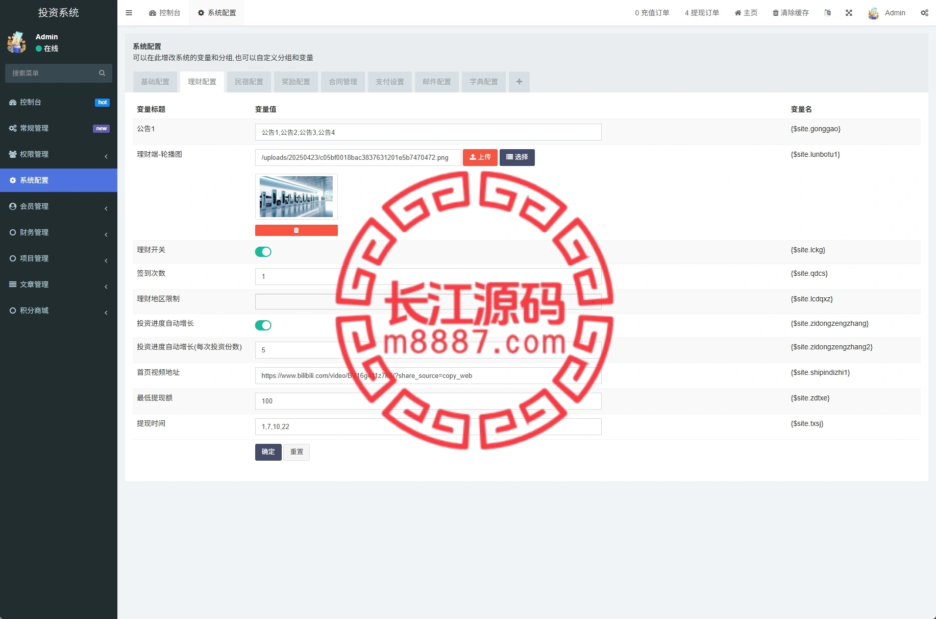
Task: Open the 控制台 top navigation tab
Action: point(165,13)
